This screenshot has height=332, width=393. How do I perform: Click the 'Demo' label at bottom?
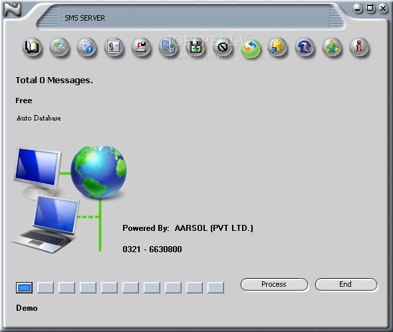27,308
